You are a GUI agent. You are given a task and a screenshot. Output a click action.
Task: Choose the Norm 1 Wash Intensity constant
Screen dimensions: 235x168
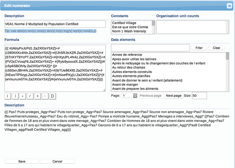(x=129, y=31)
